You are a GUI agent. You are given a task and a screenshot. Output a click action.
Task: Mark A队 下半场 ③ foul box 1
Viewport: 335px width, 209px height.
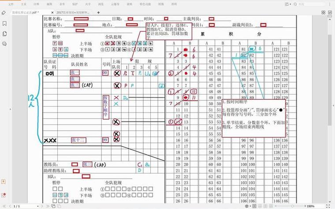[x=108, y=49]
